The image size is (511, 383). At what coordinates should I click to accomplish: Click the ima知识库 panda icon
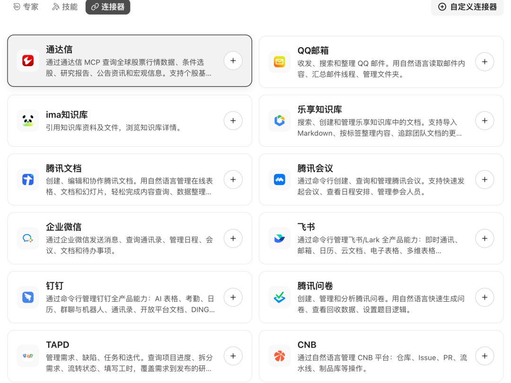click(x=28, y=121)
